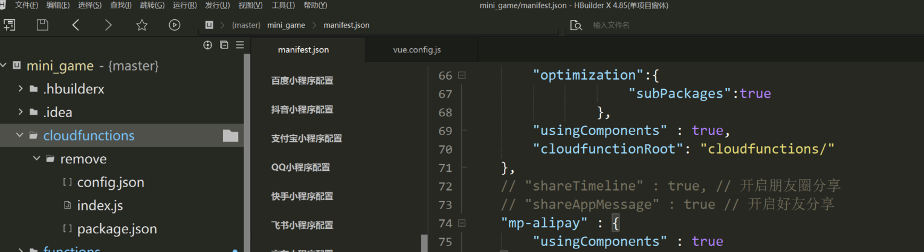Expand the .hbuilderx folder
The height and width of the screenshot is (252, 924).
coord(20,89)
